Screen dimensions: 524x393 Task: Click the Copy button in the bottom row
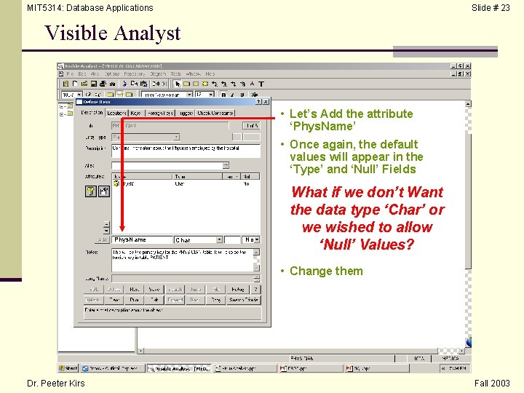point(215,300)
